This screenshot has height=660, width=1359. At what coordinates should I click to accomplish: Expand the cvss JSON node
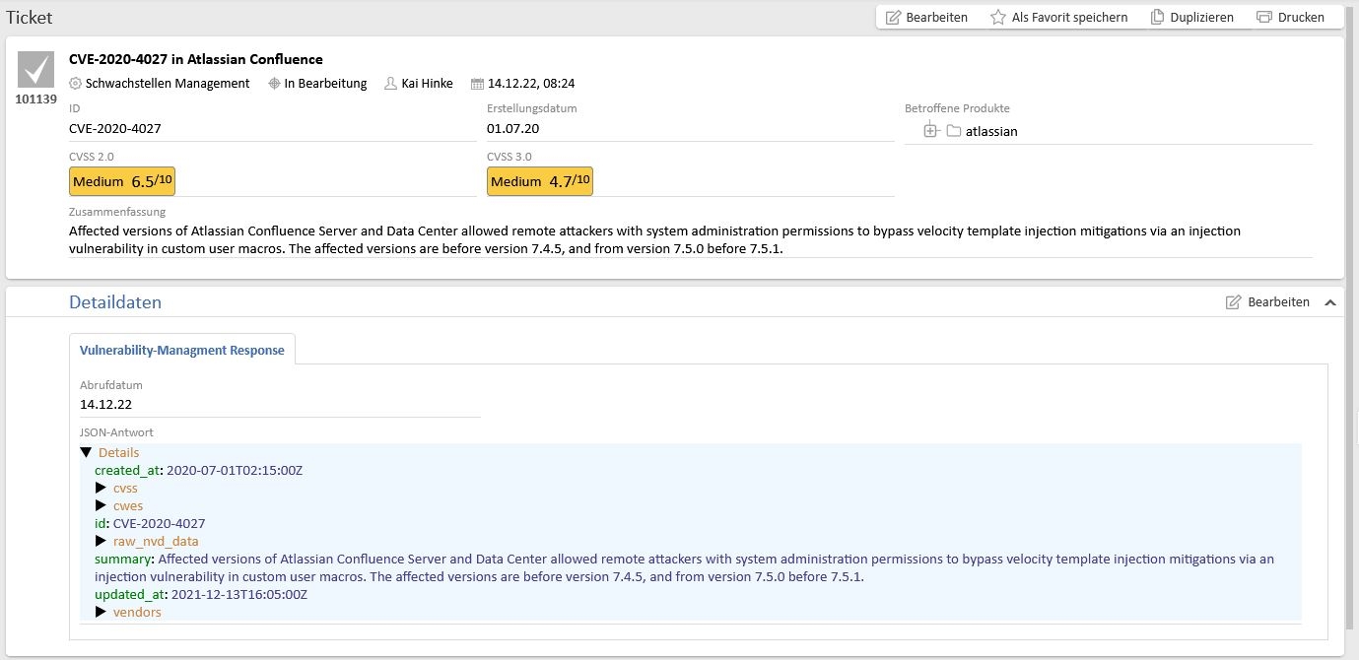[x=101, y=489]
